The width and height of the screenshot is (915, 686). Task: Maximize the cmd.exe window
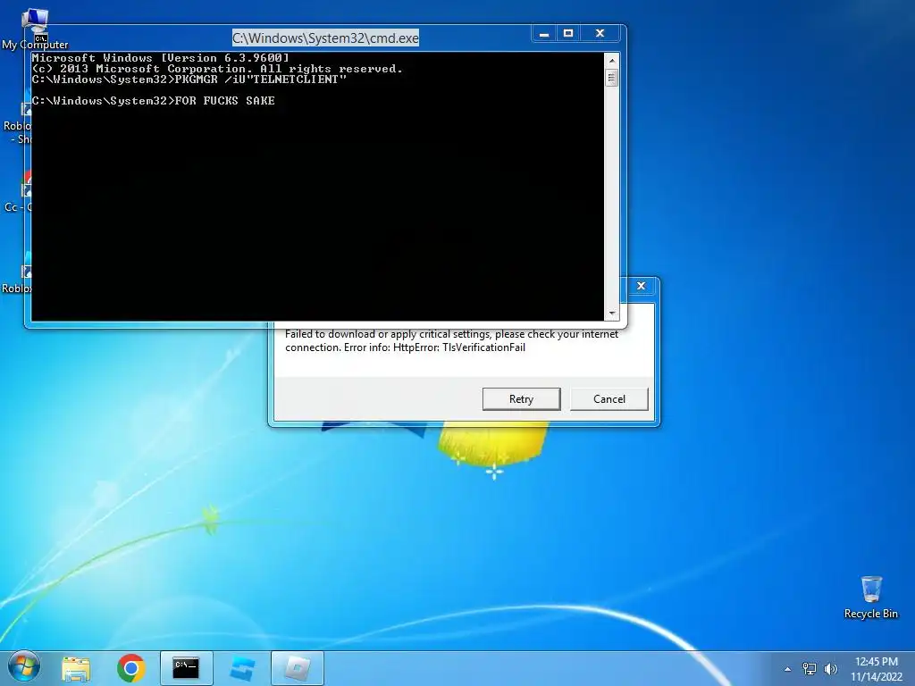pyautogui.click(x=567, y=34)
